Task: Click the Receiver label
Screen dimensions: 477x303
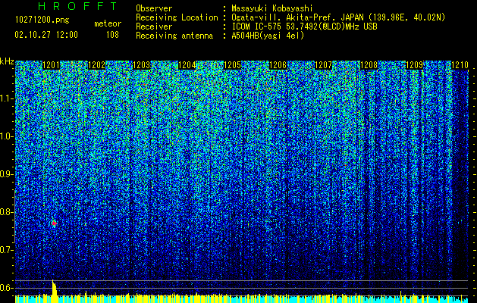Action: pyautogui.click(x=154, y=27)
